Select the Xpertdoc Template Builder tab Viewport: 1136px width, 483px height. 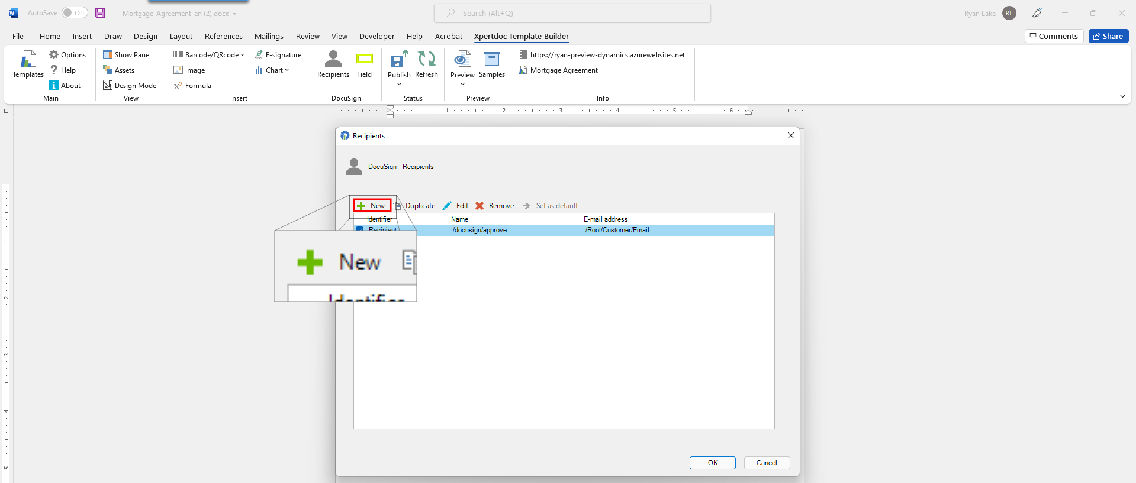(522, 36)
